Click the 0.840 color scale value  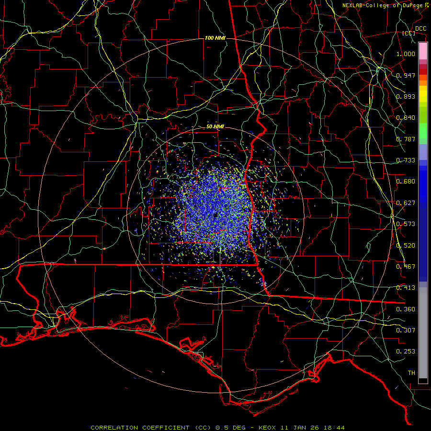[406, 118]
